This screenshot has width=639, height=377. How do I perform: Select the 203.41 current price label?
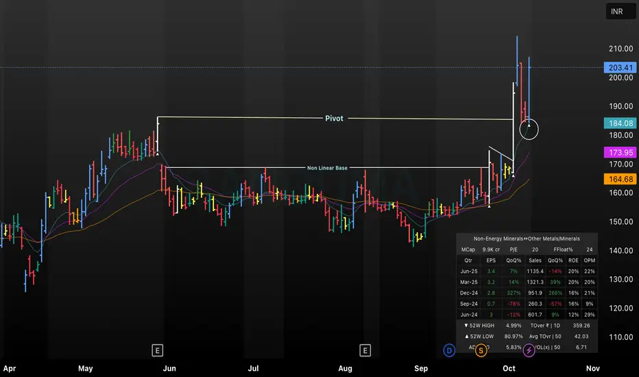pyautogui.click(x=620, y=68)
